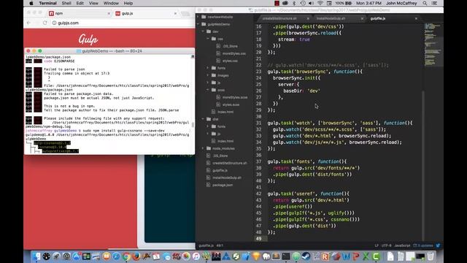Switch to the gulp.js browser tab
467x263 pixels.
pos(146,13)
